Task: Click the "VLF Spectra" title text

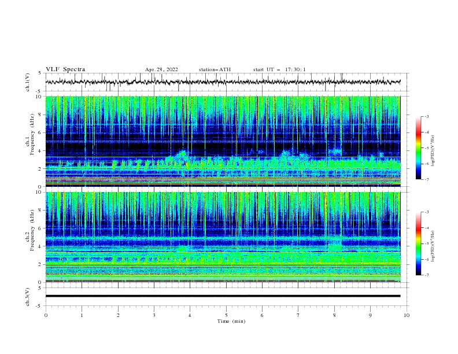Action: 65,69
